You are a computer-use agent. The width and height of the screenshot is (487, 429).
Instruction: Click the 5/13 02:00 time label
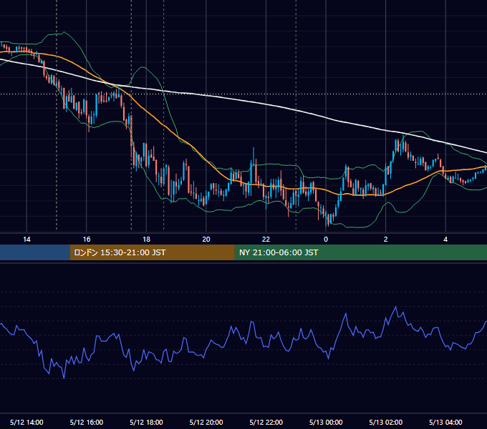[386, 422]
